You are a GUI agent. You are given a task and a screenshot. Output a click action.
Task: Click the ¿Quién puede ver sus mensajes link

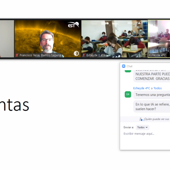[156, 119]
